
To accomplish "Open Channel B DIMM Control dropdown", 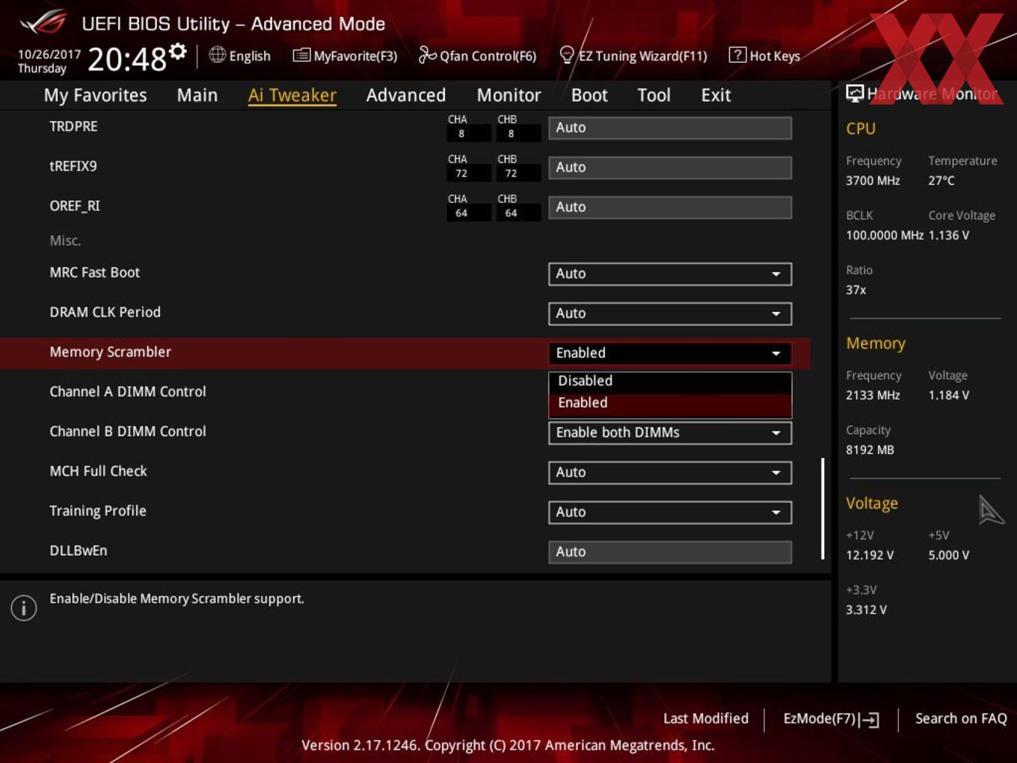I will click(x=670, y=432).
